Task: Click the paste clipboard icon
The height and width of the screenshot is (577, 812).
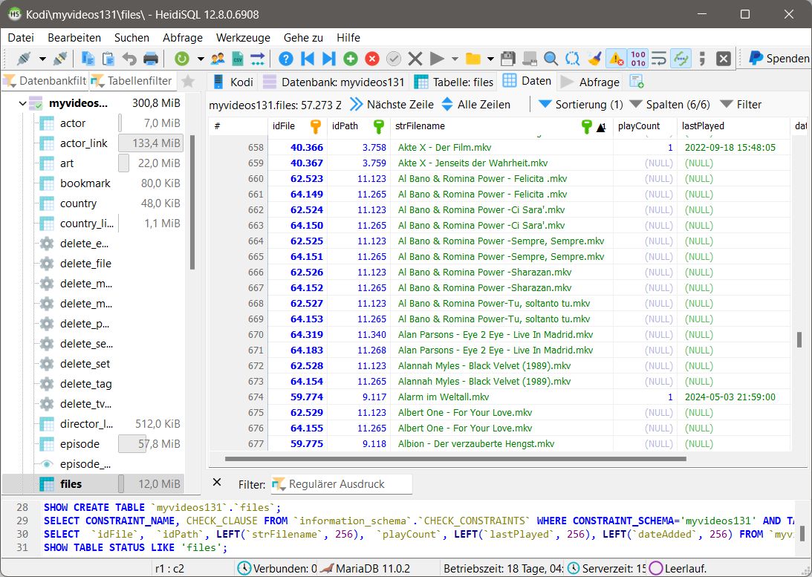Action: (x=108, y=59)
